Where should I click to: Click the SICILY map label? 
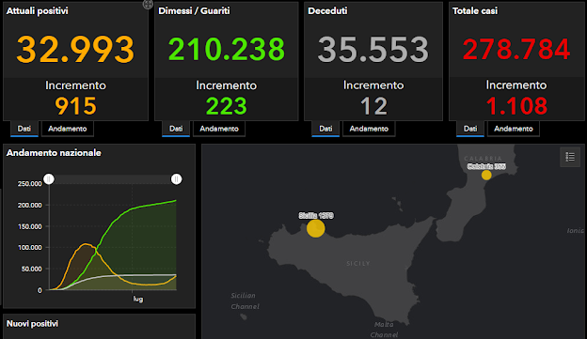[x=358, y=264]
